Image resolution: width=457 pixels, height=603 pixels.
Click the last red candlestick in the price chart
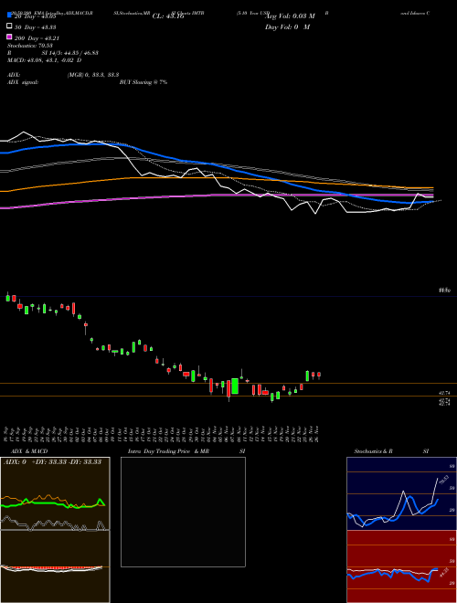pos(319,375)
